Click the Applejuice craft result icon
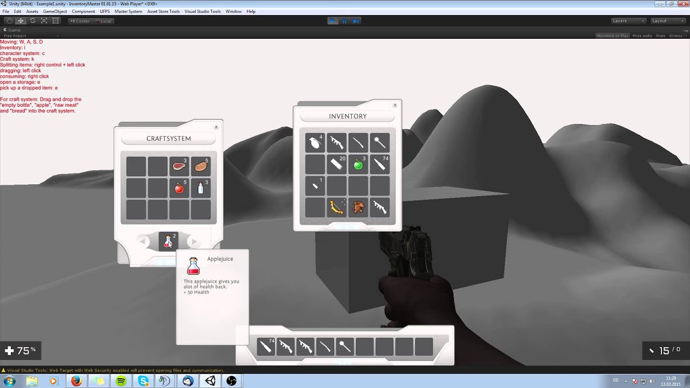Image resolution: width=690 pixels, height=388 pixels. [x=168, y=241]
